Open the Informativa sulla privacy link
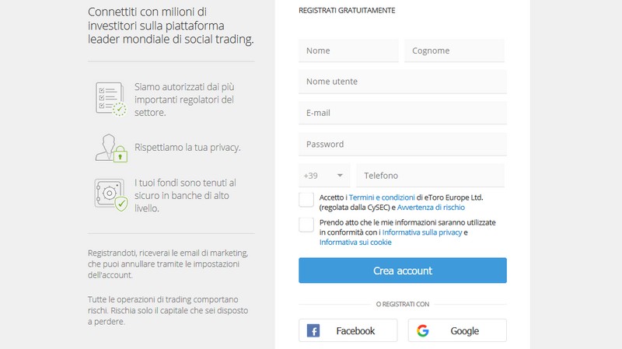The height and width of the screenshot is (349, 622). tap(422, 232)
